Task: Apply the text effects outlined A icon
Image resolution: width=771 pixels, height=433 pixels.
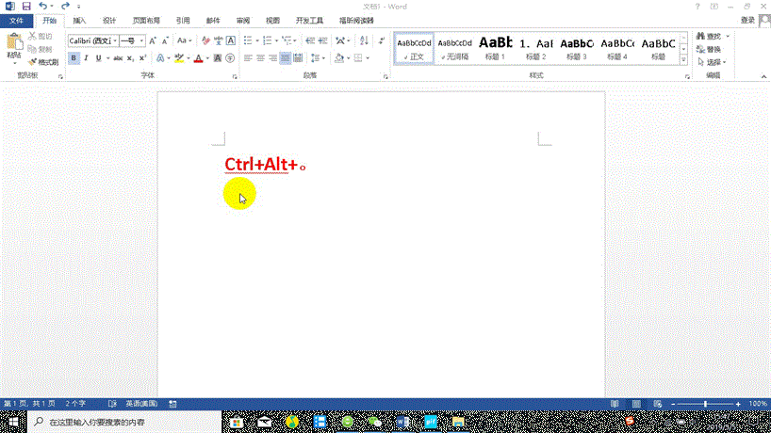Action: (x=160, y=58)
